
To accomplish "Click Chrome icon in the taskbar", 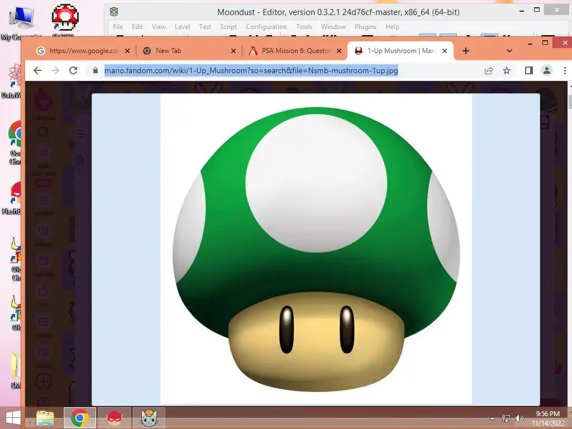I will point(80,418).
